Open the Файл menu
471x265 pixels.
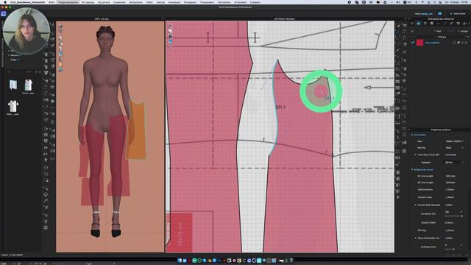pos(52,2)
